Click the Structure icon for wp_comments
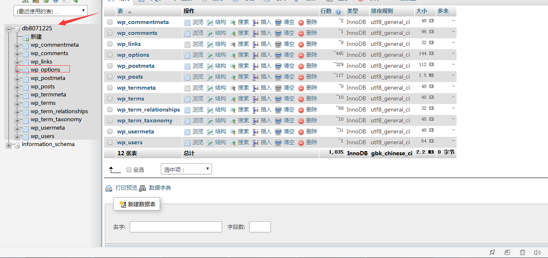 point(210,33)
